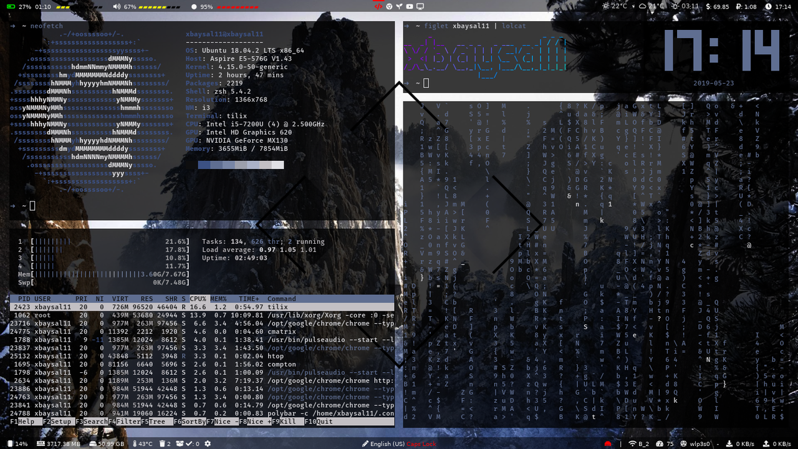Sort htop by CPU% column header
Screen dimensions: 798x449
click(198, 299)
